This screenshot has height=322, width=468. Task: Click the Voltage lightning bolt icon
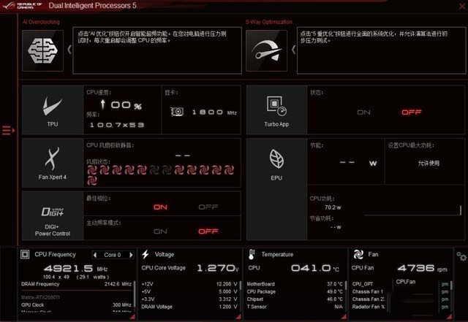coord(146,254)
